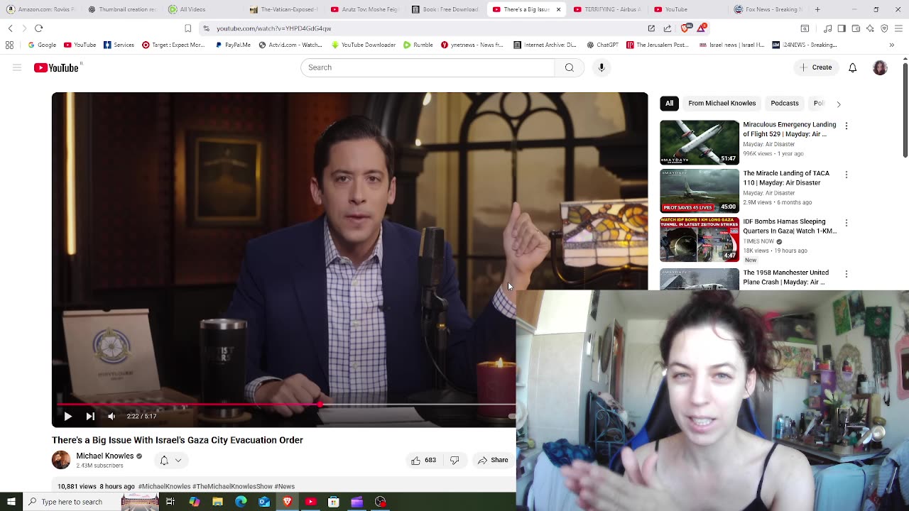Open Task View on taskbar
Screen dimensions: 909x511
170,502
